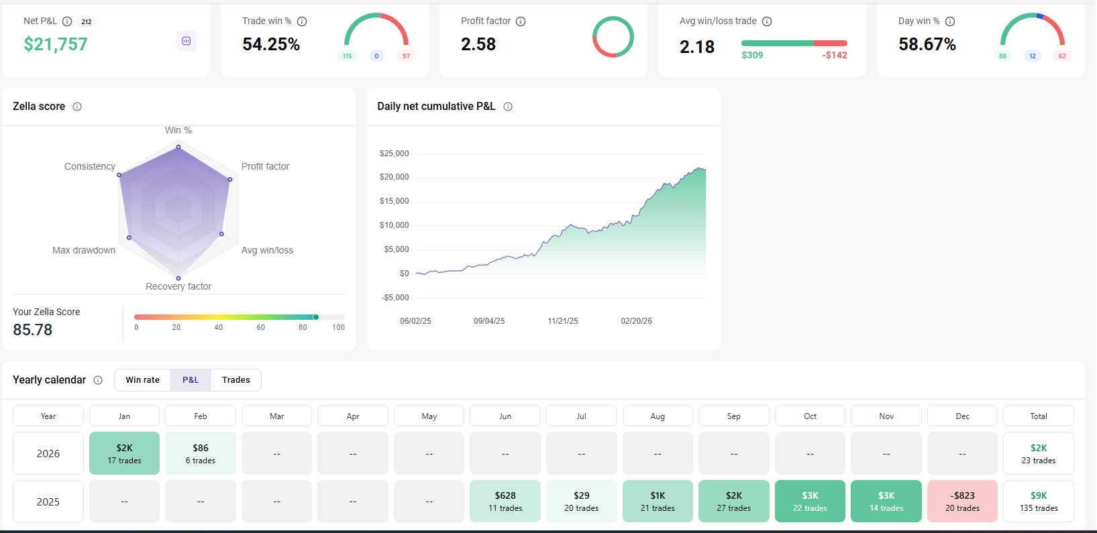
Task: Open January 2026 cell with 17 trades
Action: [x=124, y=453]
